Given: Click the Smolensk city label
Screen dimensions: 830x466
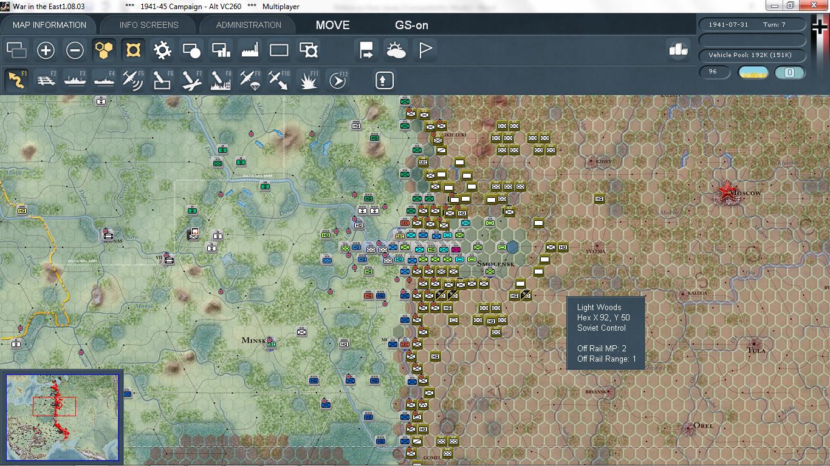Looking at the screenshot, I should pos(496,264).
